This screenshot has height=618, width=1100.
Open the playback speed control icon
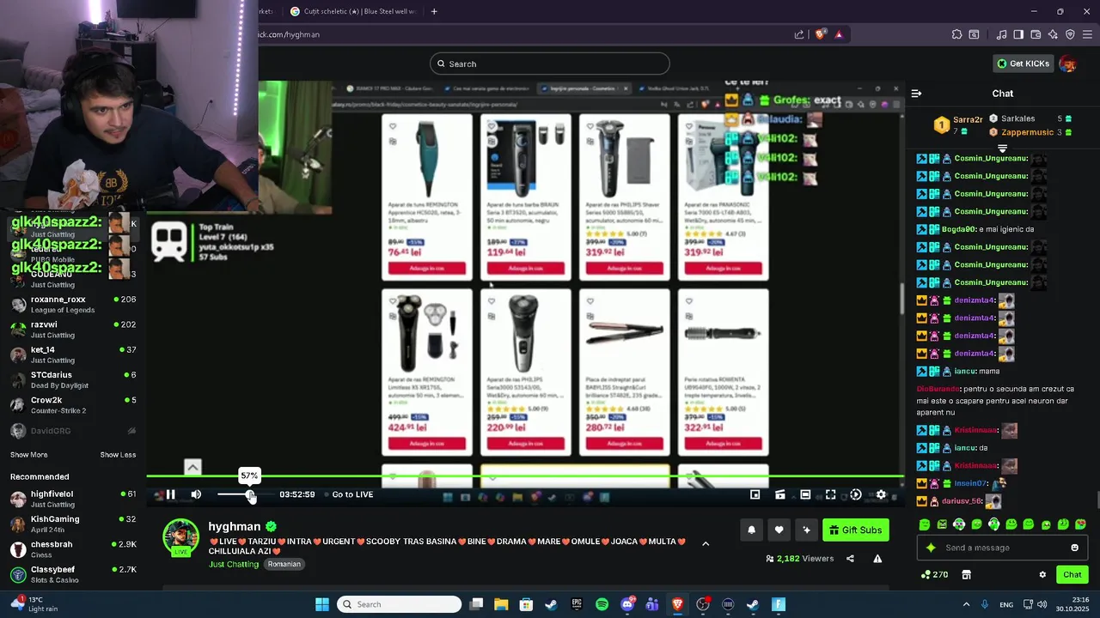click(x=856, y=494)
